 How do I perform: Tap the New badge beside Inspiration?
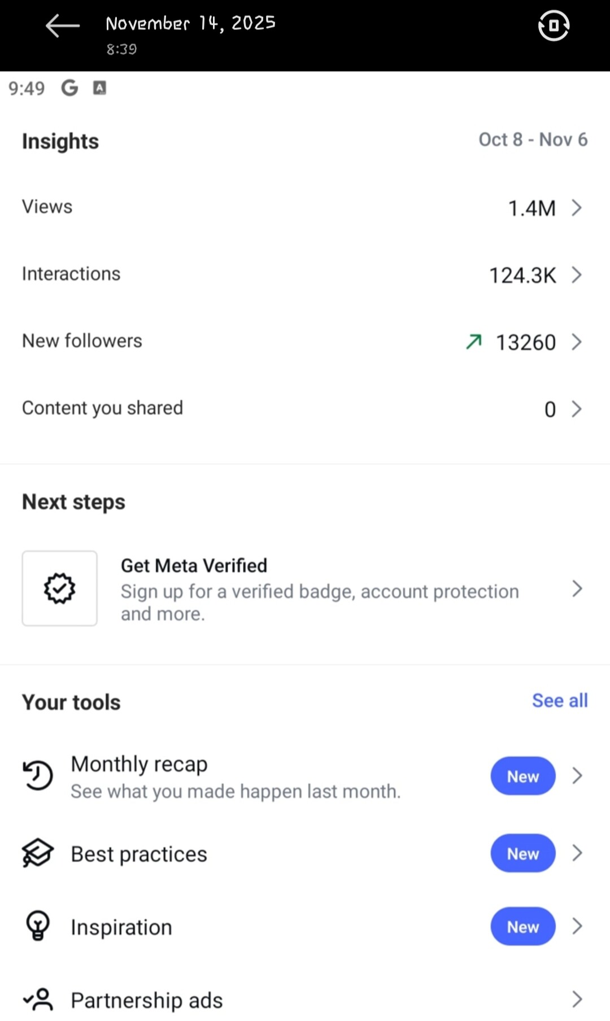tap(522, 926)
